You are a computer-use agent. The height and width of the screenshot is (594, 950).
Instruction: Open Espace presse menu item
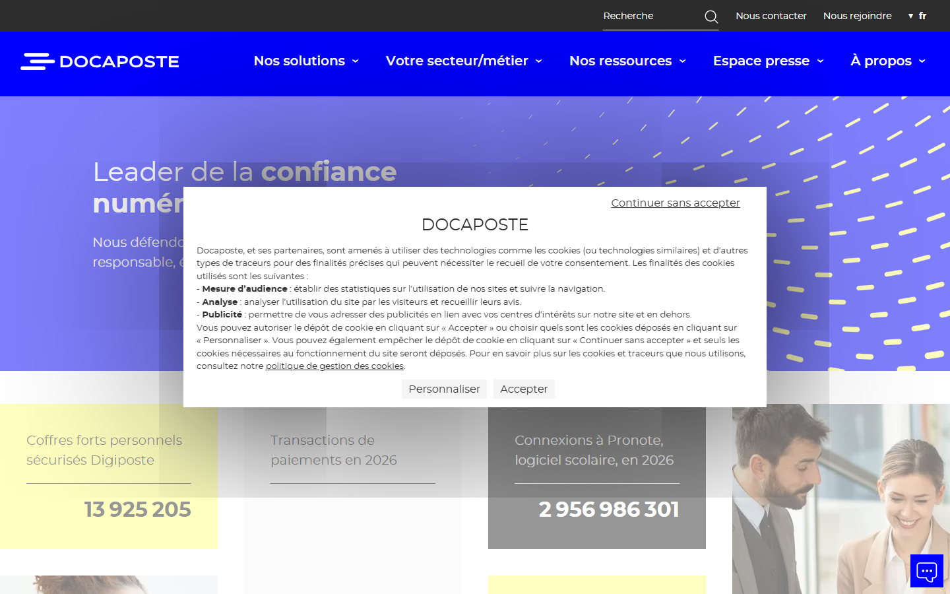(x=761, y=61)
